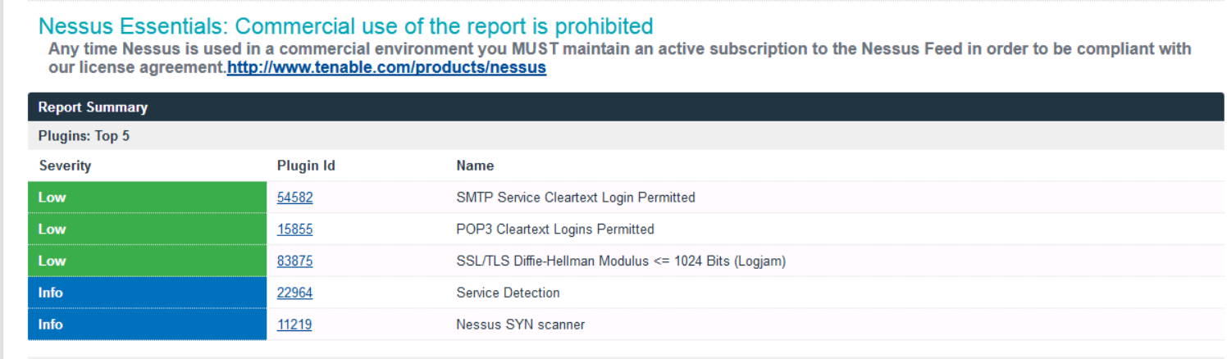1227x359 pixels.
Task: Open plugin ID 54582 link
Action: [x=294, y=198]
